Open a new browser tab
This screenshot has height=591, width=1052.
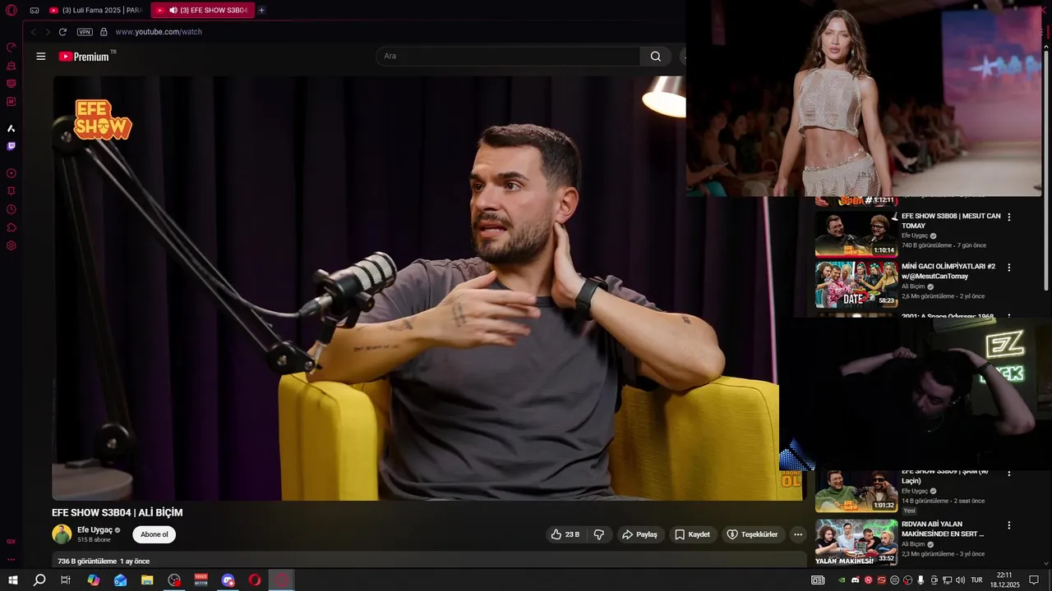pos(261,10)
